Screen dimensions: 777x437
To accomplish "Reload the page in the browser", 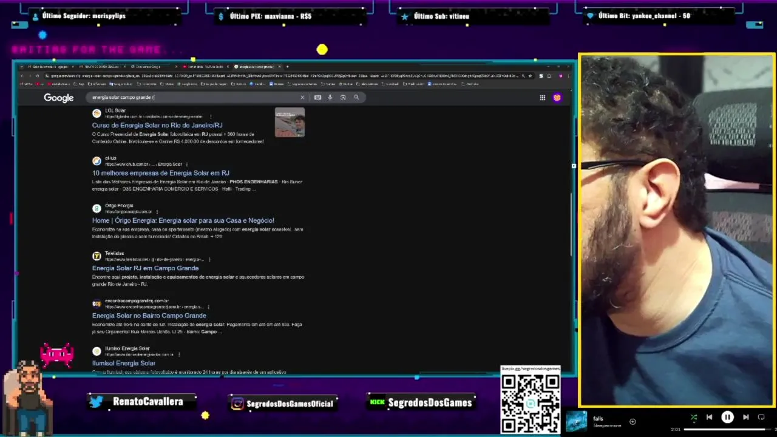I will click(x=37, y=76).
